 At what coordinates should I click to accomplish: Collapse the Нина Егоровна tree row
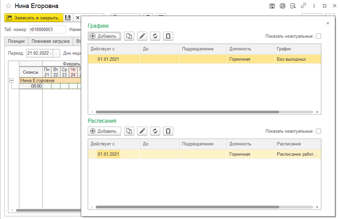pos(11,80)
